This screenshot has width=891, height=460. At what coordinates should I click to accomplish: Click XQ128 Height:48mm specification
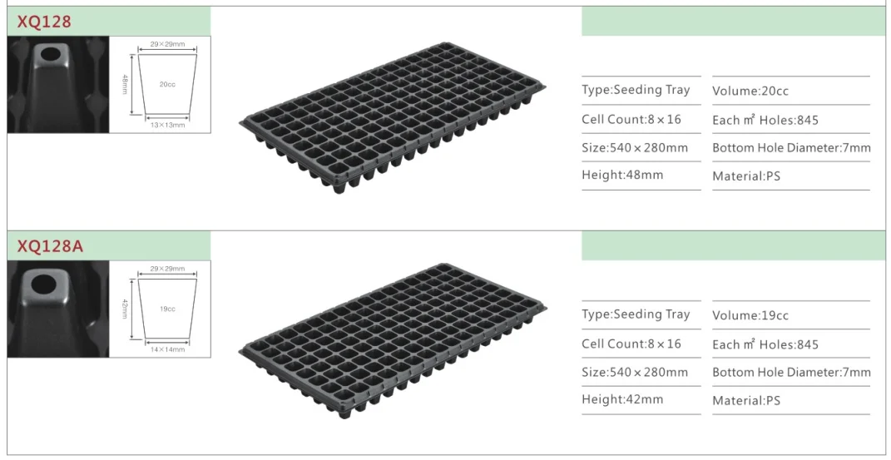tap(641, 175)
